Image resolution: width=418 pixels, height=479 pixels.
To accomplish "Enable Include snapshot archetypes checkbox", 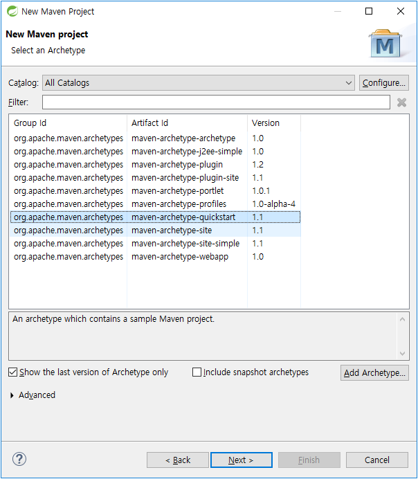I will tap(197, 372).
